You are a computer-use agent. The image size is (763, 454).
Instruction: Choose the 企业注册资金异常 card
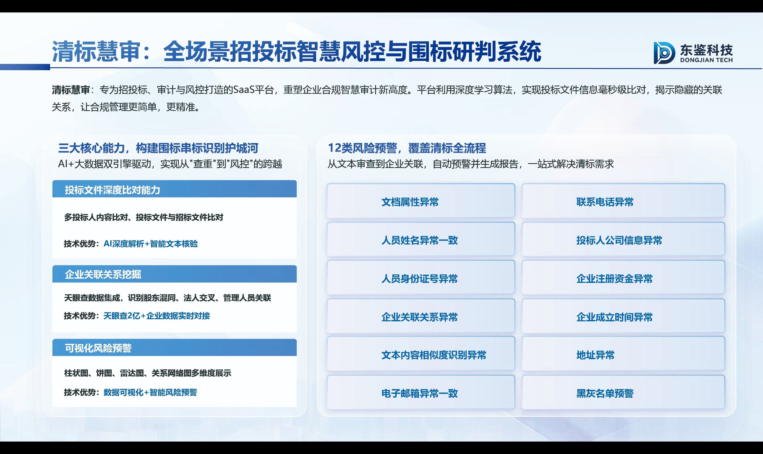[x=623, y=277]
